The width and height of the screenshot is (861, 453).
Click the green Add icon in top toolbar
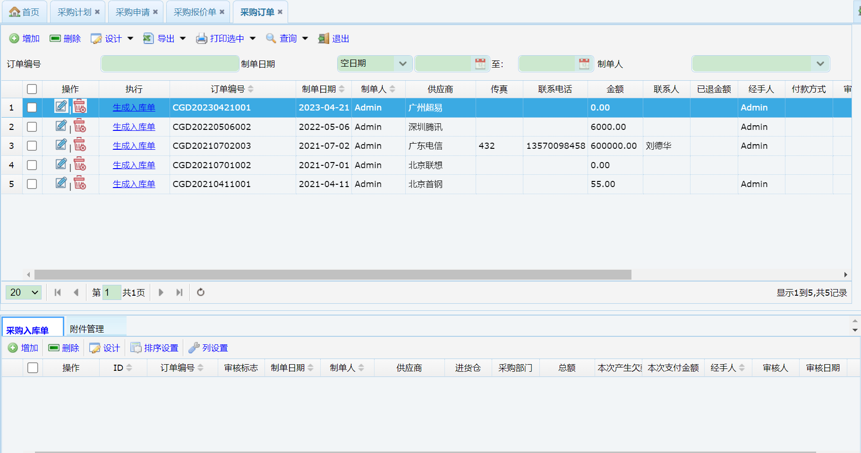[14, 39]
